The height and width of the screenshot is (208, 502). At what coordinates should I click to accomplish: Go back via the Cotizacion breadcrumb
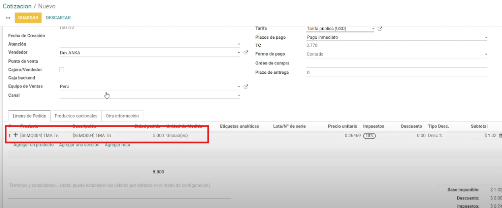click(17, 6)
